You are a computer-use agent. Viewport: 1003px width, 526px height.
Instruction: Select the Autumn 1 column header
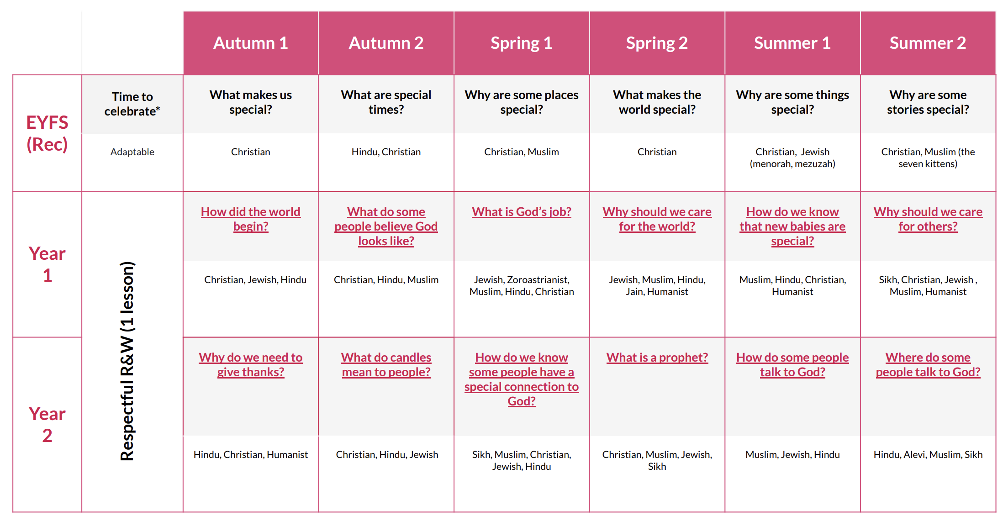pos(250,43)
